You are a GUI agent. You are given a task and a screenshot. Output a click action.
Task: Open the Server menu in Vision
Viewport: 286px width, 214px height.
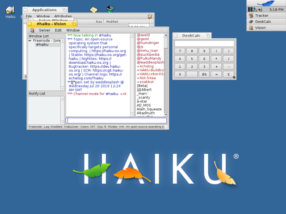(45, 30)
